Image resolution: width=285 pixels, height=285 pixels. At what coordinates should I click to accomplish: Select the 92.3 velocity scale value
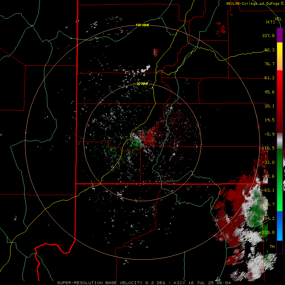269,50
